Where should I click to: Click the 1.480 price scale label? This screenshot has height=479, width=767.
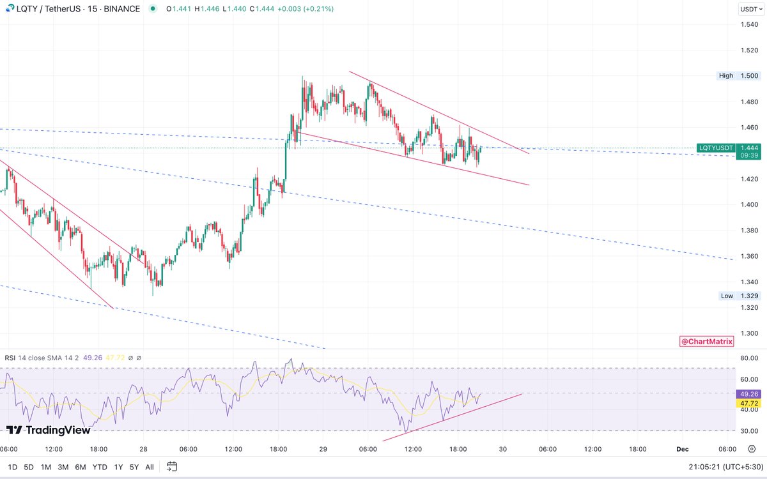tap(749, 102)
